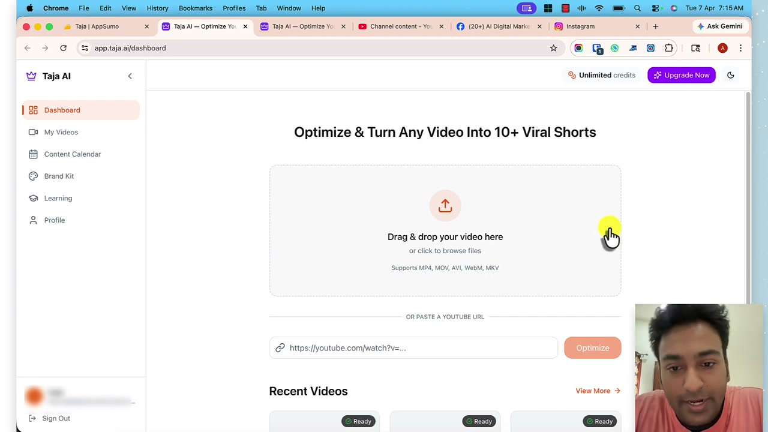Click the Content Calendar icon
Viewport: 768px width, 432px height.
33,154
